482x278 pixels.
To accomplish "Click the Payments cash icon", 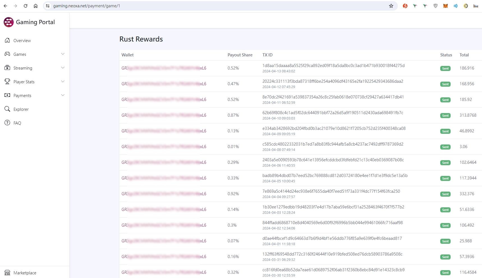I will [x=7, y=95].
